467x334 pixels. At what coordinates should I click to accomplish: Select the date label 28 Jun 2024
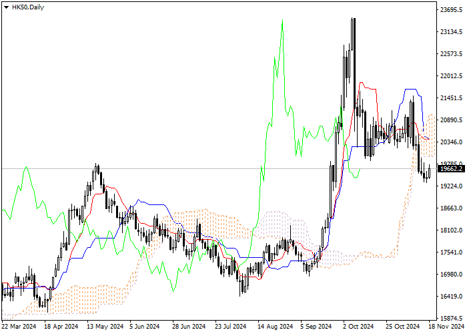point(189,327)
